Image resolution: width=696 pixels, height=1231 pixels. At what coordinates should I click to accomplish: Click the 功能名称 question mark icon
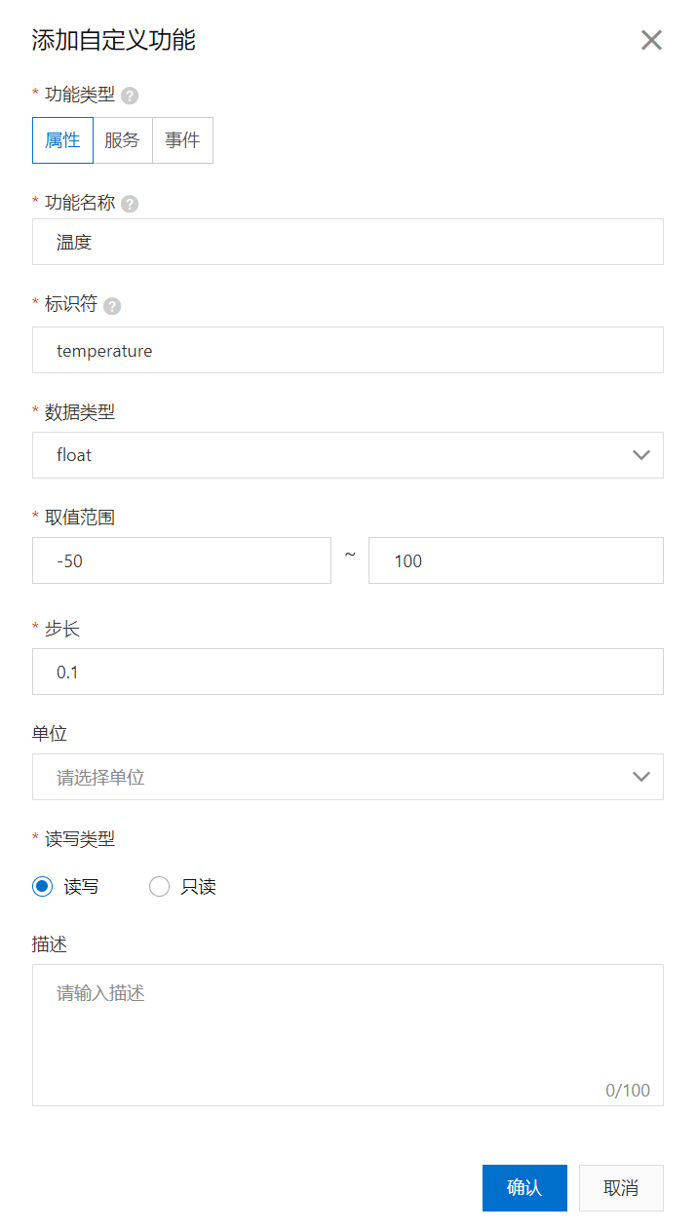click(132, 203)
